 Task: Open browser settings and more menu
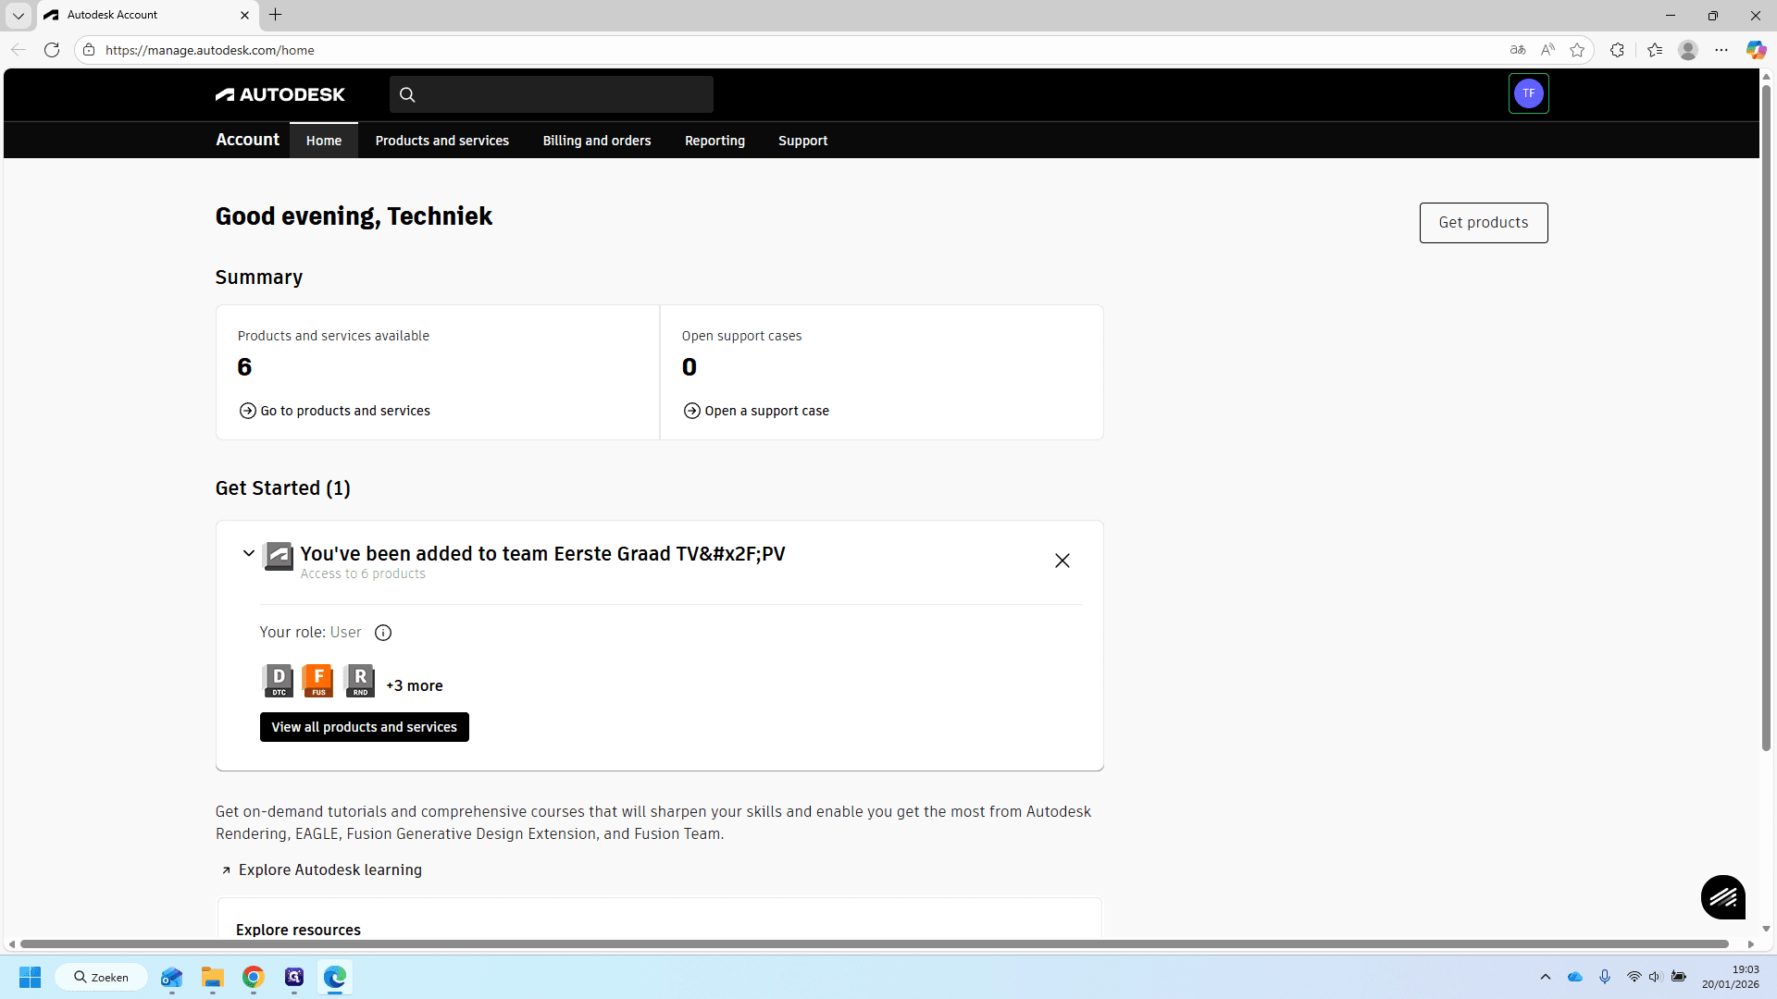tap(1721, 50)
